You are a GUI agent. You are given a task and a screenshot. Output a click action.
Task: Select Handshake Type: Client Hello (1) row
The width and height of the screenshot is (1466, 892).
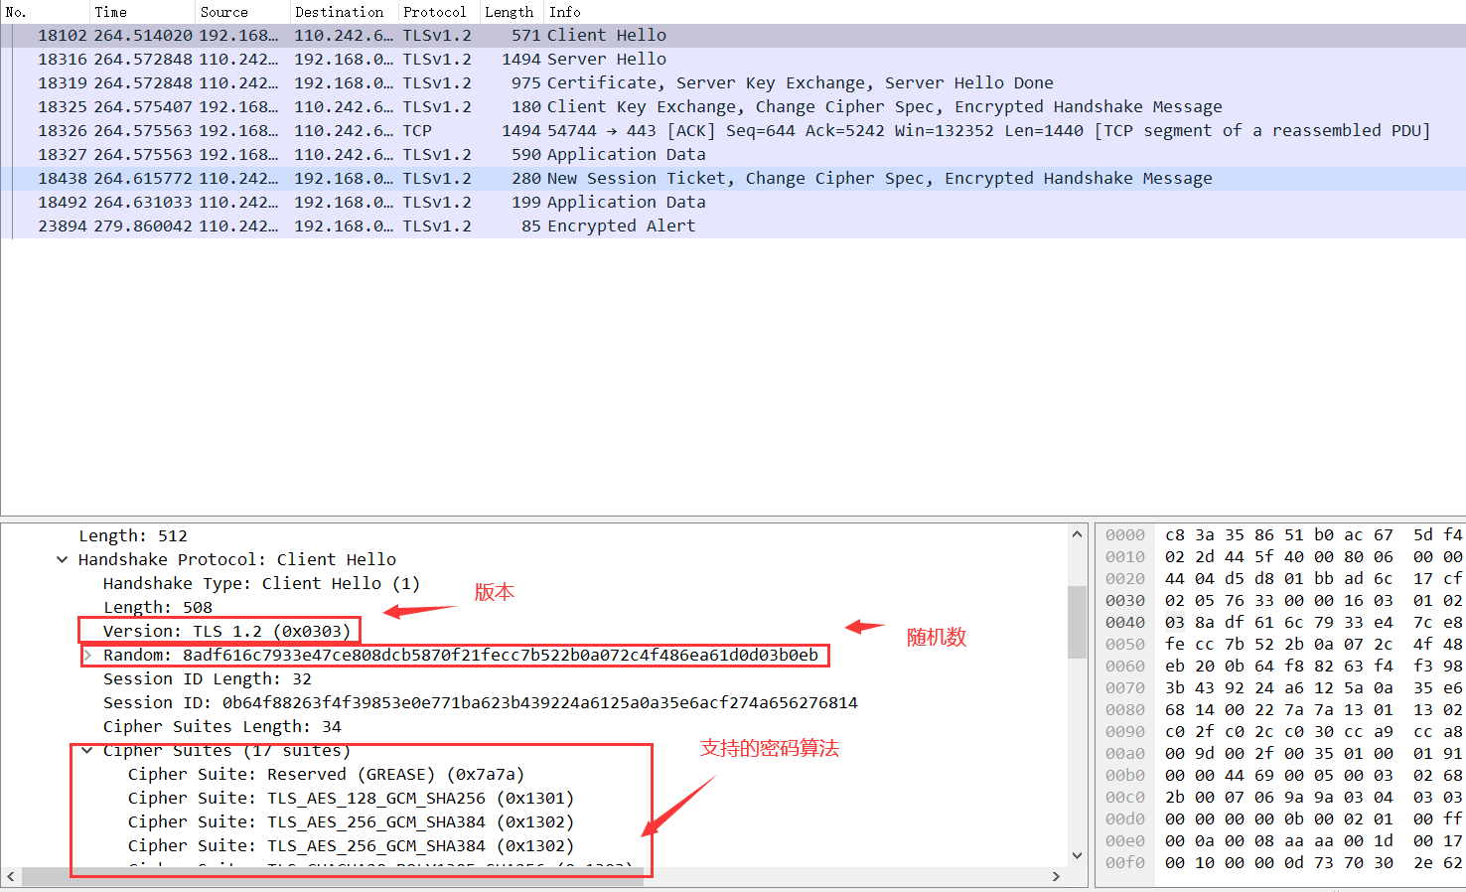261,584
